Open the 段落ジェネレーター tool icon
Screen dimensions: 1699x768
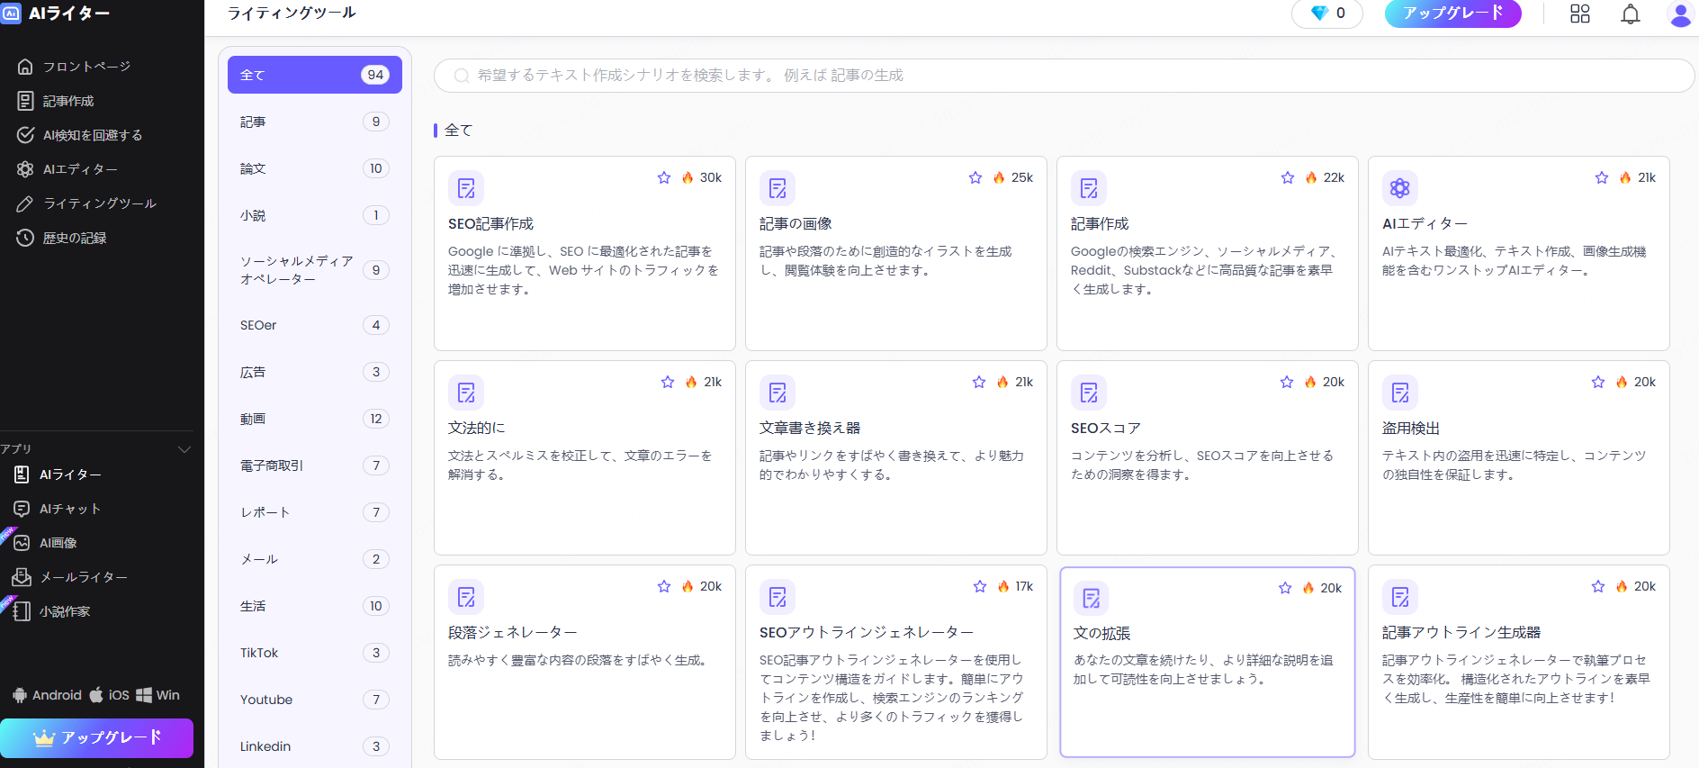coord(466,597)
